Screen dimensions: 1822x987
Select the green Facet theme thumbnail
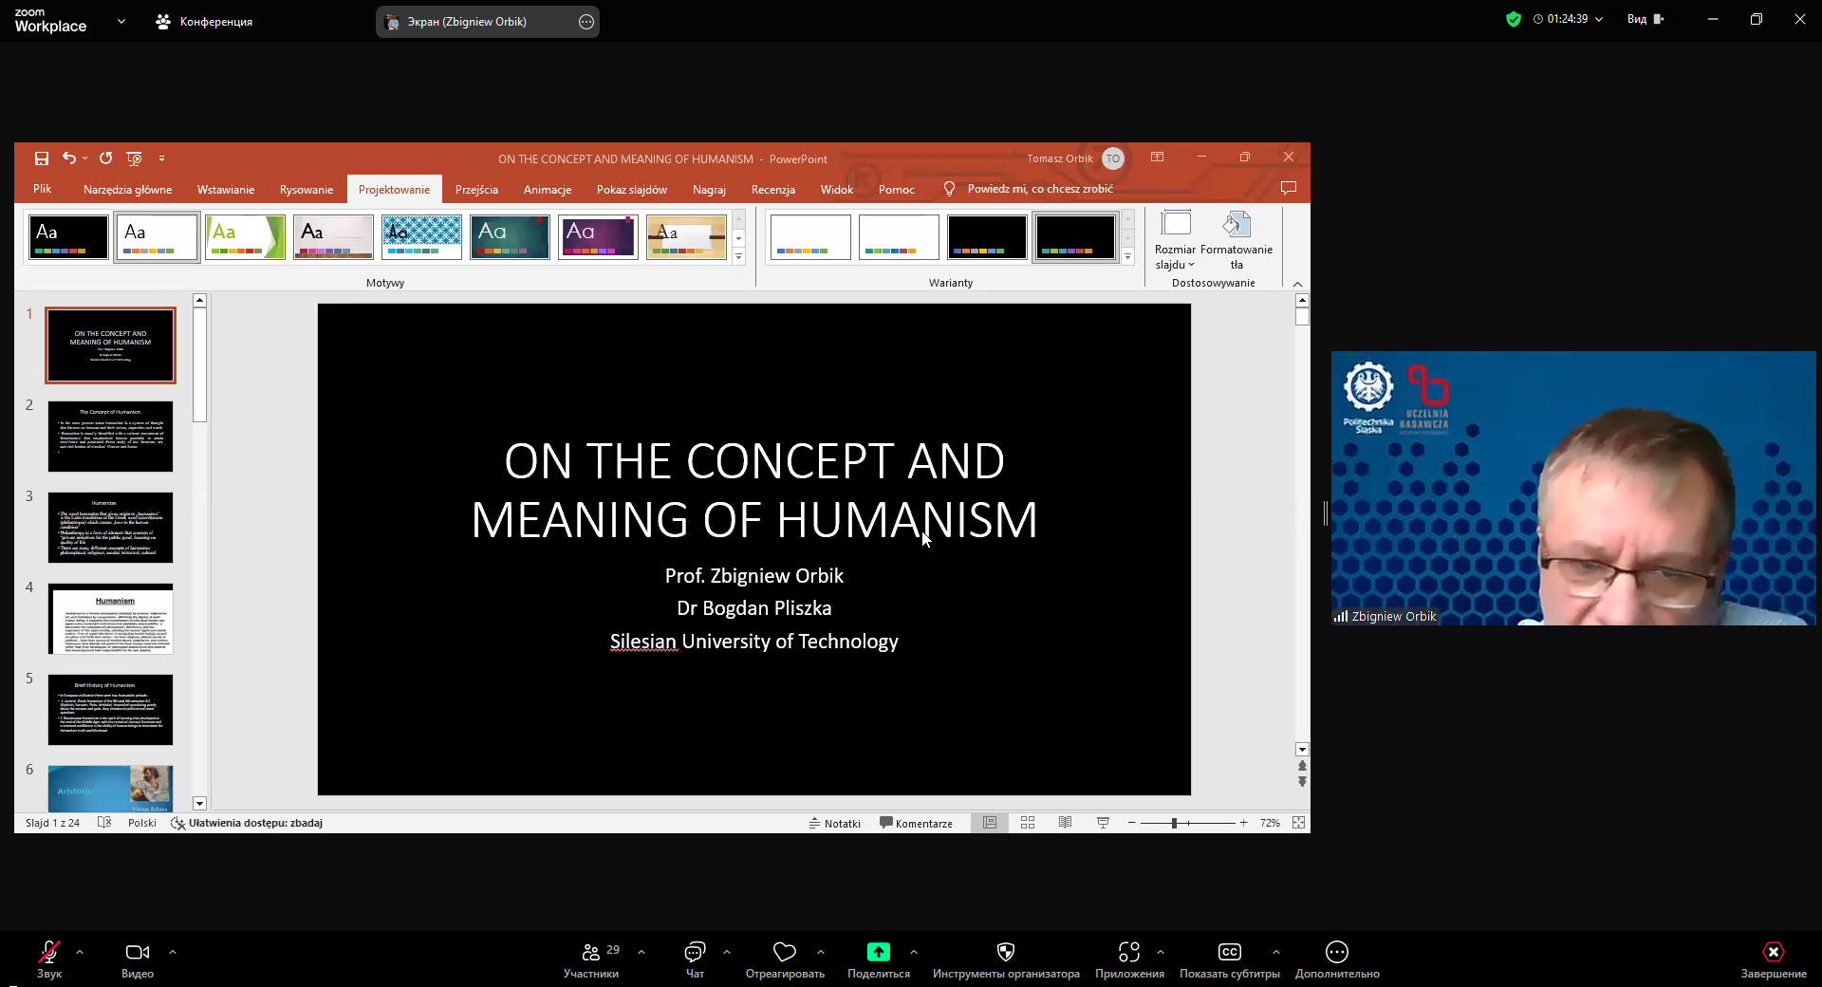click(x=245, y=237)
